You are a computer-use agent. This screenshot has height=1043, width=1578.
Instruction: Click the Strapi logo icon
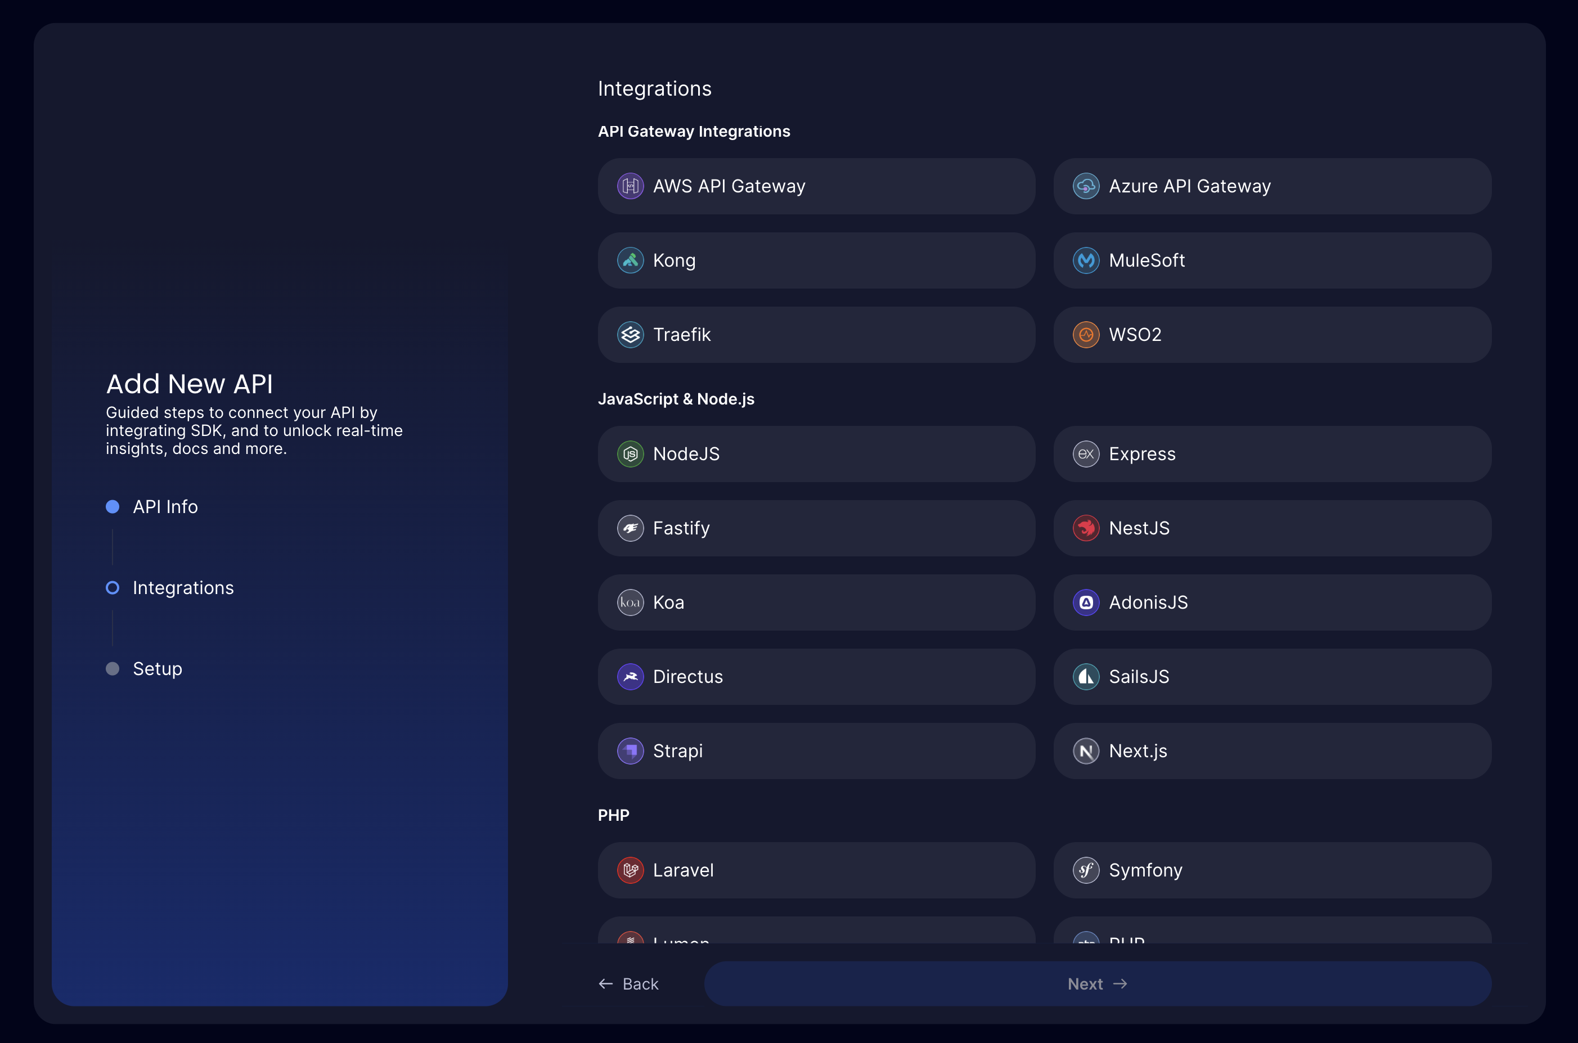click(630, 751)
